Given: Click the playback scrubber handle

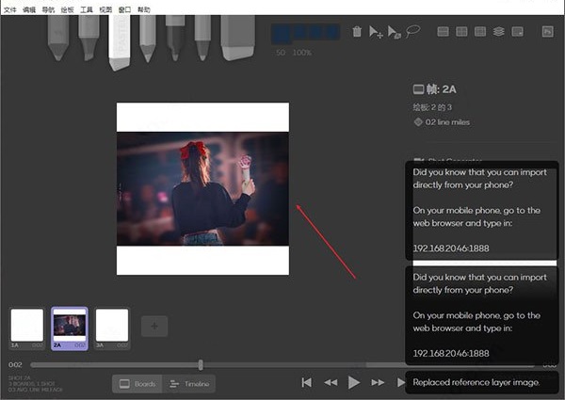Looking at the screenshot, I should click(x=201, y=364).
